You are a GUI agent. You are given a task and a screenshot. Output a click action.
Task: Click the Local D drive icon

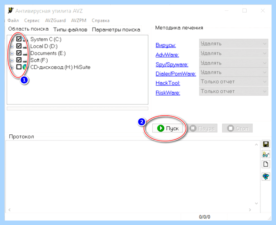(25, 46)
